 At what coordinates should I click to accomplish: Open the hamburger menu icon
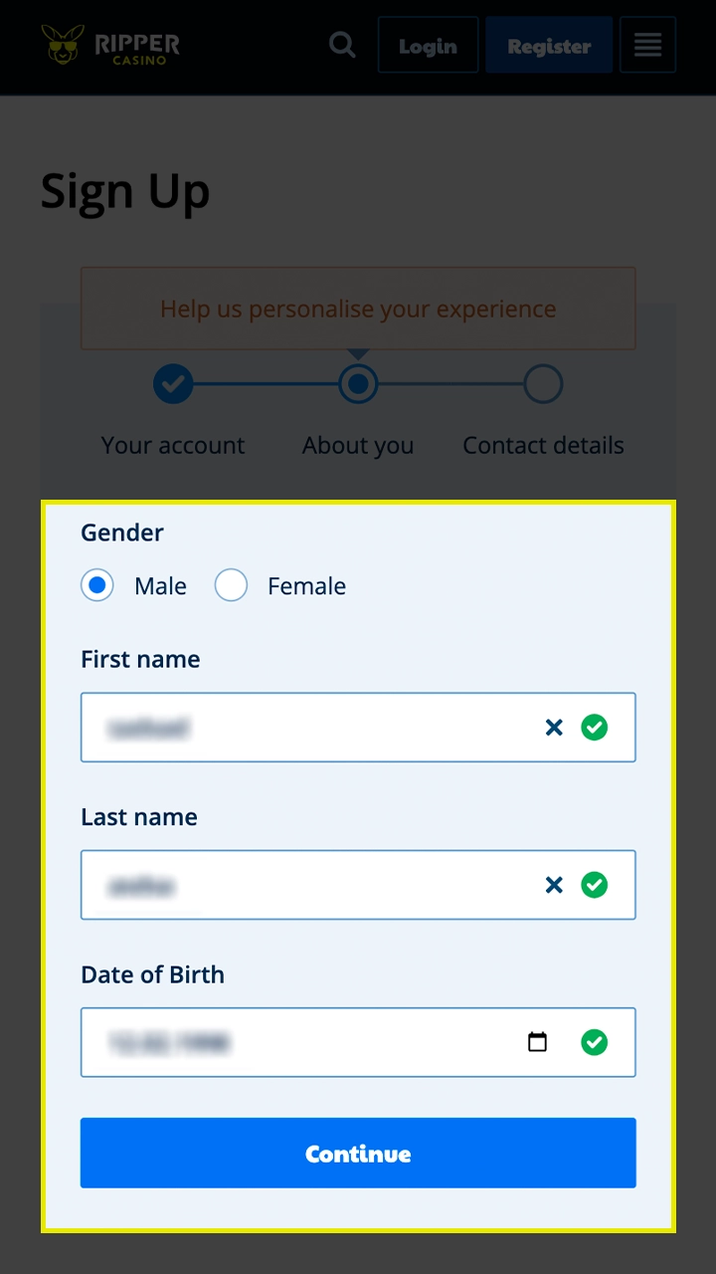click(x=647, y=45)
